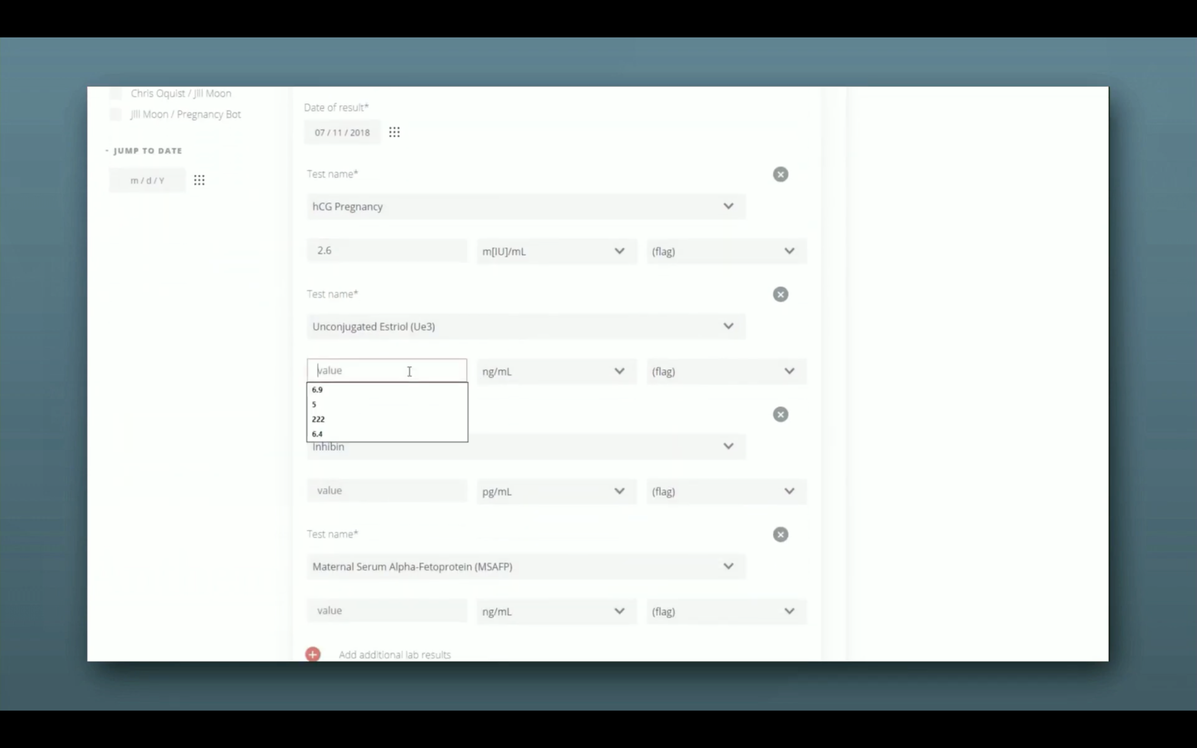Open the m[IU]/mL unit dropdown
1197x748 pixels.
tap(556, 251)
